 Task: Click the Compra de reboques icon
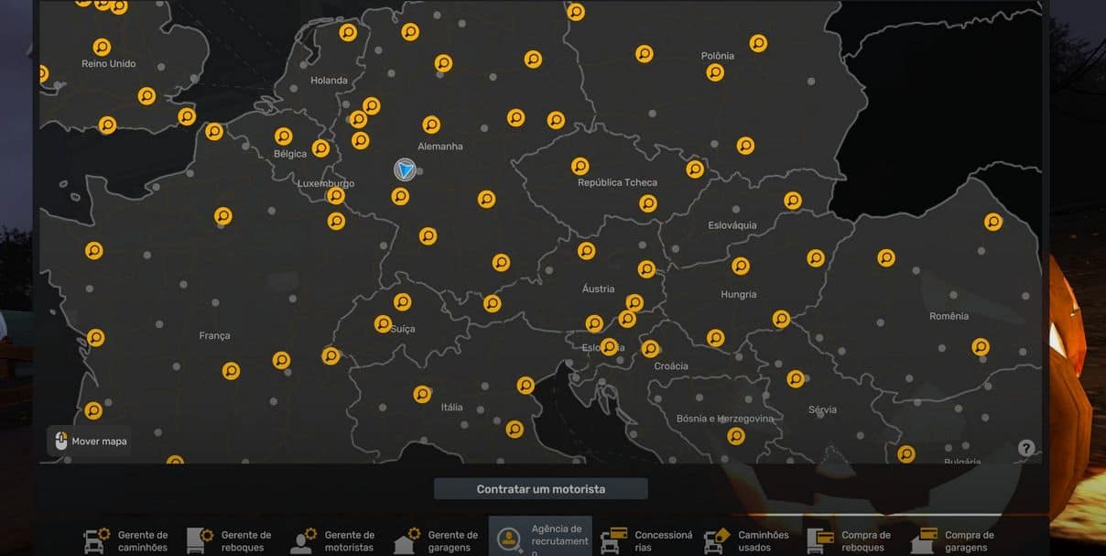tap(819, 540)
